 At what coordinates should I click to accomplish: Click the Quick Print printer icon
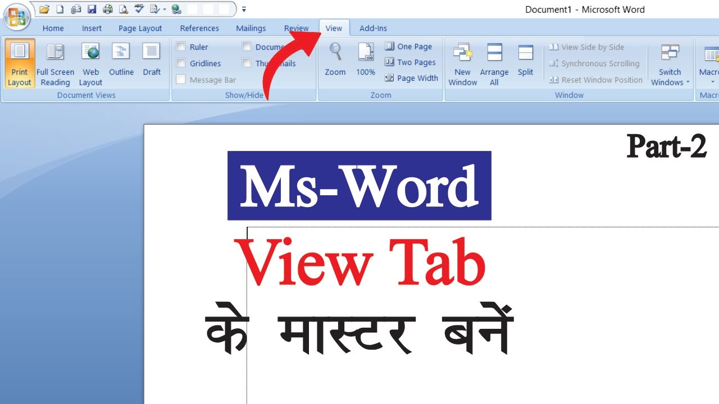108,10
